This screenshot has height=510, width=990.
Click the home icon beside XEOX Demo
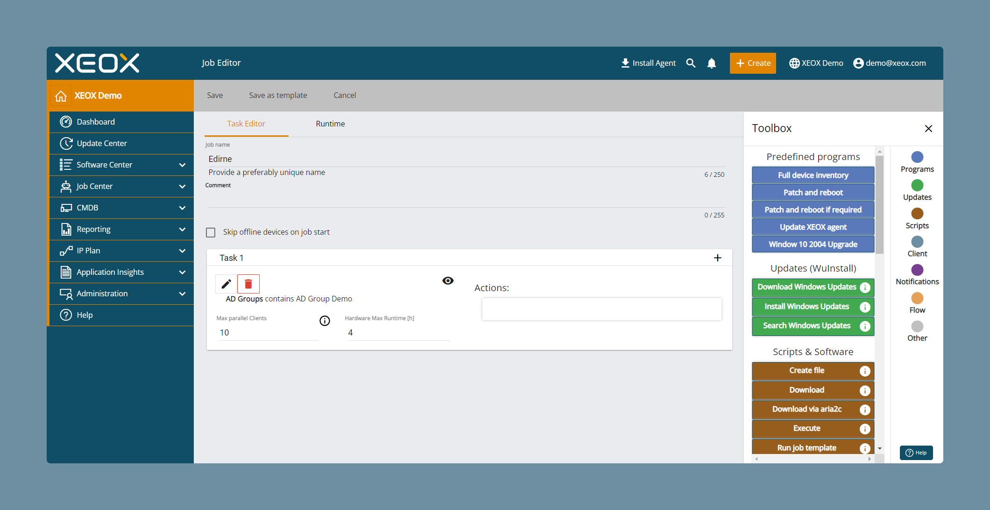pos(61,96)
